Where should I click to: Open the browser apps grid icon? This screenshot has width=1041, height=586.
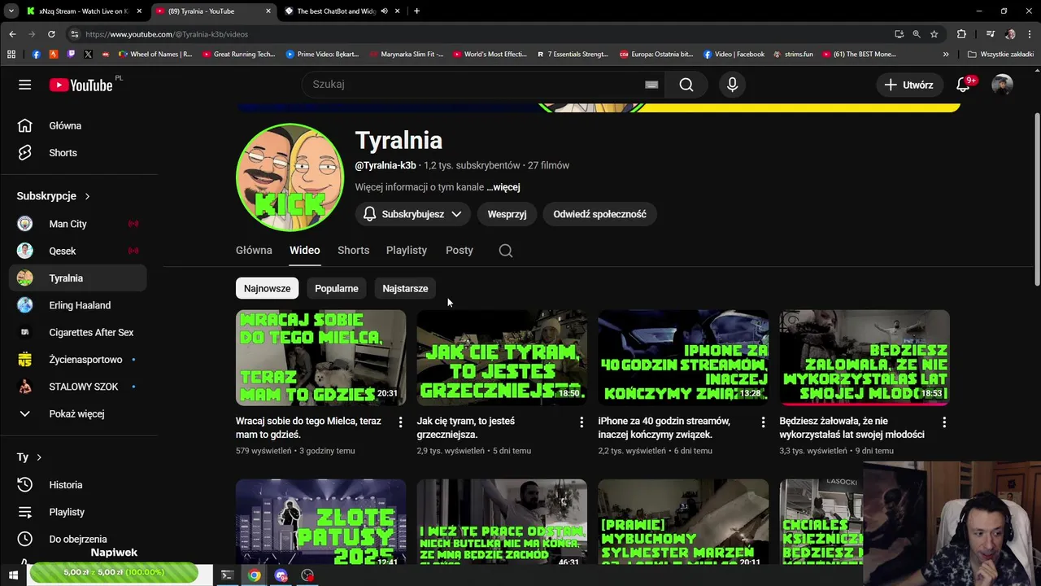coord(11,55)
